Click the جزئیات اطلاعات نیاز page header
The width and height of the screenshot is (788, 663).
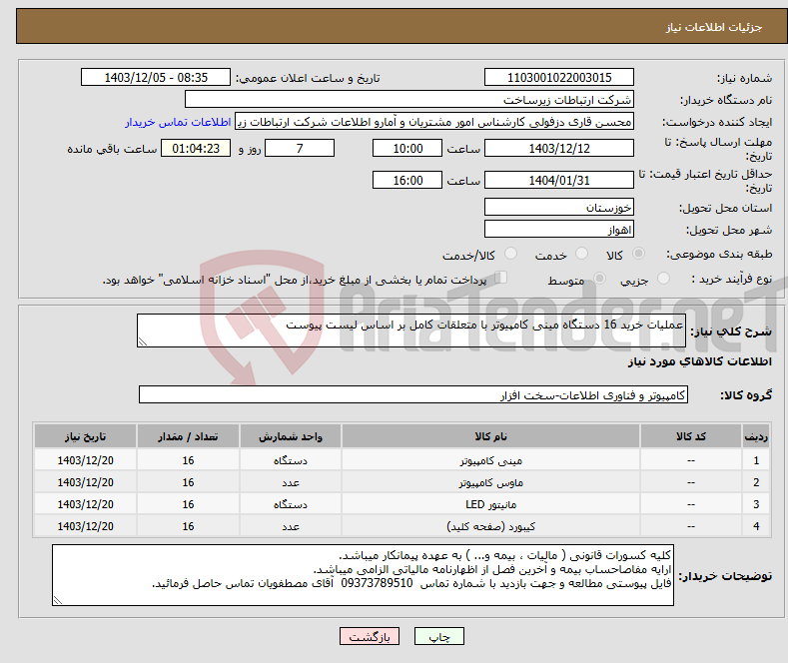[714, 27]
